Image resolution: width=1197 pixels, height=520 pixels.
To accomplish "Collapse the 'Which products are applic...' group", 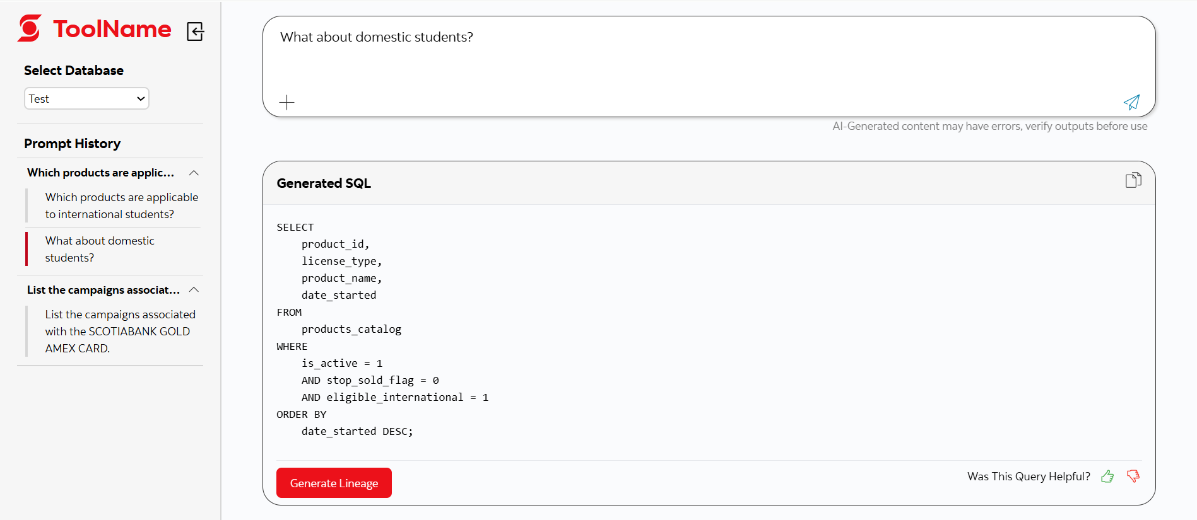I will [194, 173].
